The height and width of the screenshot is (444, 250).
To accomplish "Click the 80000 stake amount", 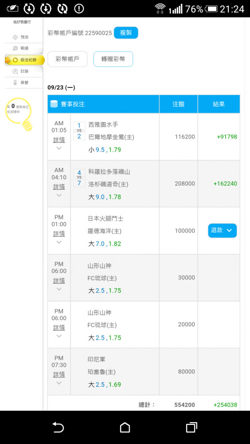I will tap(187, 372).
